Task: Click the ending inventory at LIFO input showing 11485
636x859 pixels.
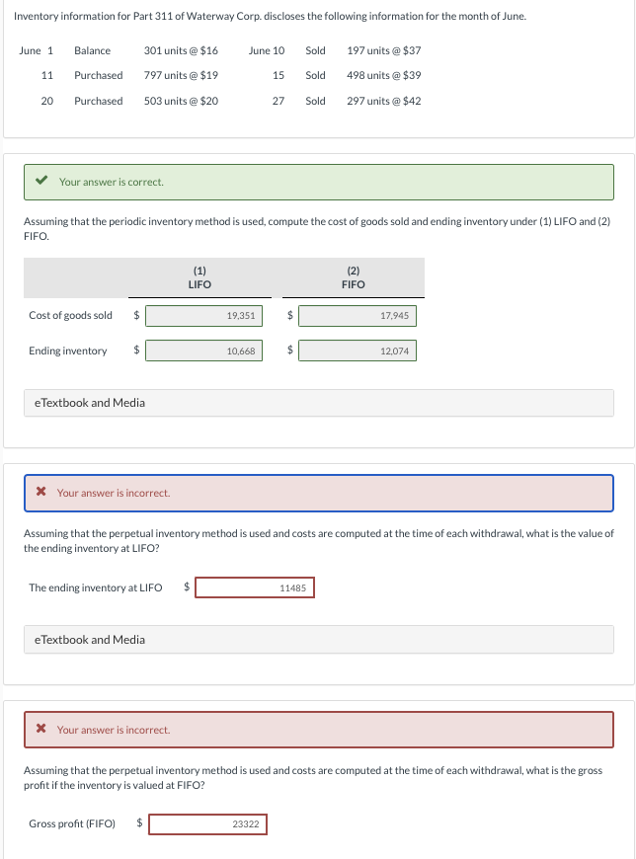Action: tap(255, 587)
